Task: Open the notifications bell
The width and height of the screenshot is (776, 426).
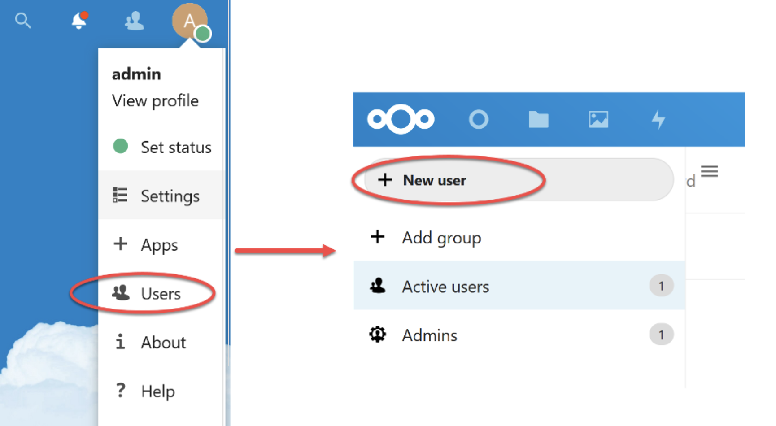Action: click(x=79, y=20)
